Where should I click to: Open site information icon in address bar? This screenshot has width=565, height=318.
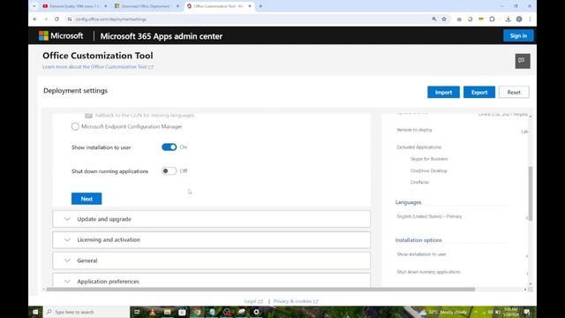pos(69,19)
